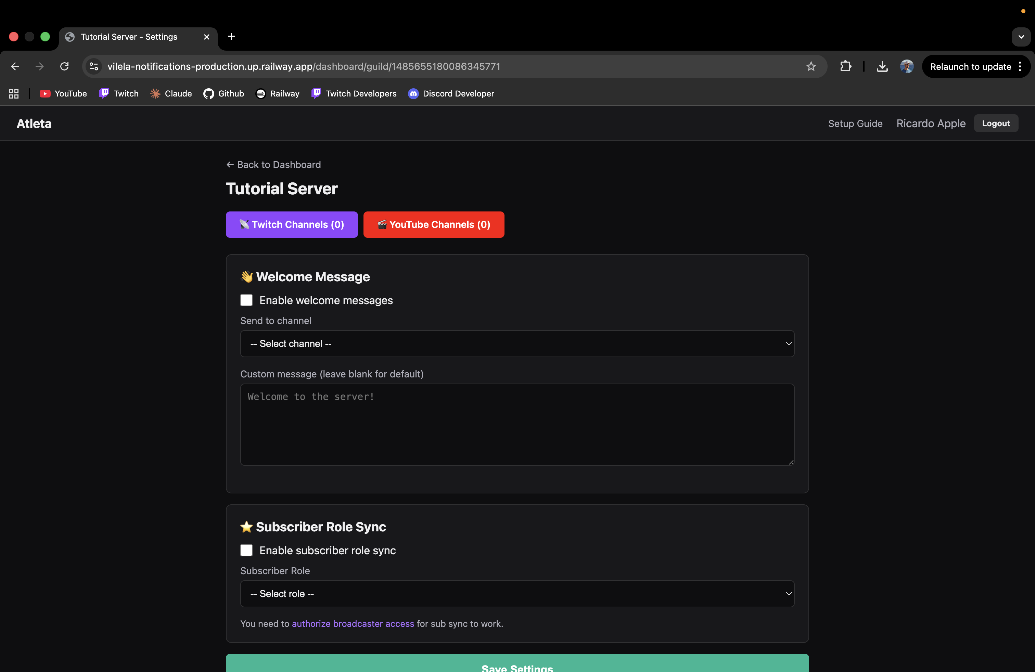The height and width of the screenshot is (672, 1035).
Task: Enable subscriber role sync
Action: point(246,550)
